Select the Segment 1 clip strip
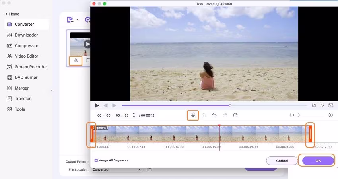Viewport: 338px width, 179px height. tap(201, 134)
